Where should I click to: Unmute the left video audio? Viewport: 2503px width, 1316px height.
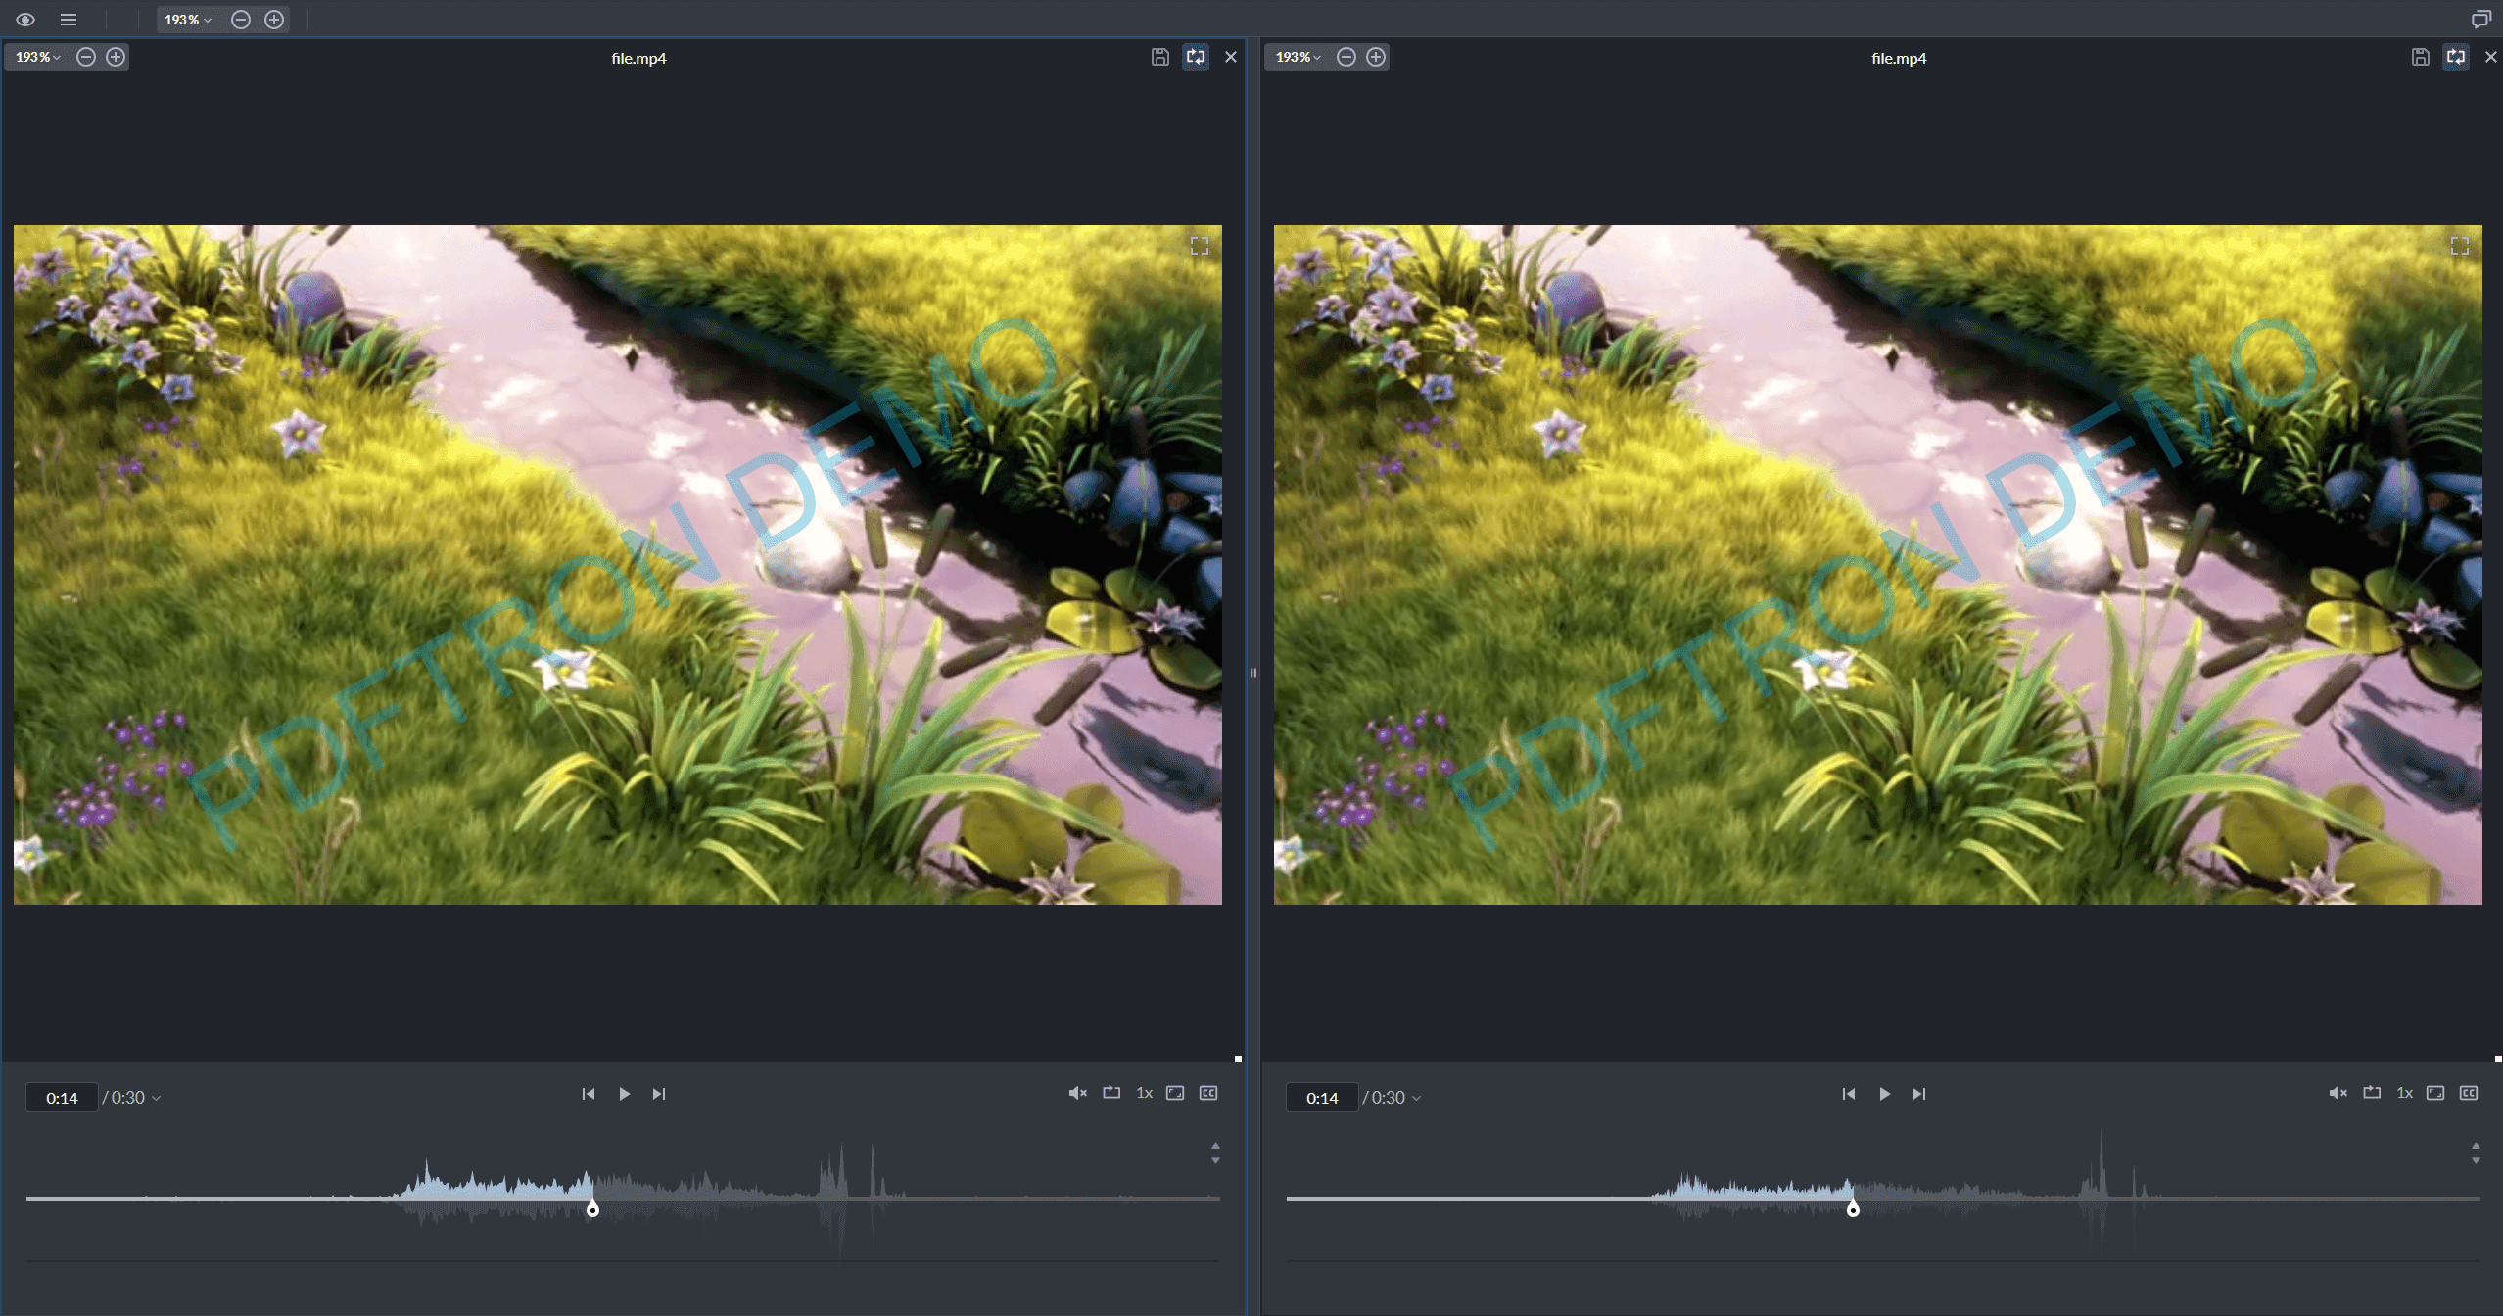[1077, 1093]
